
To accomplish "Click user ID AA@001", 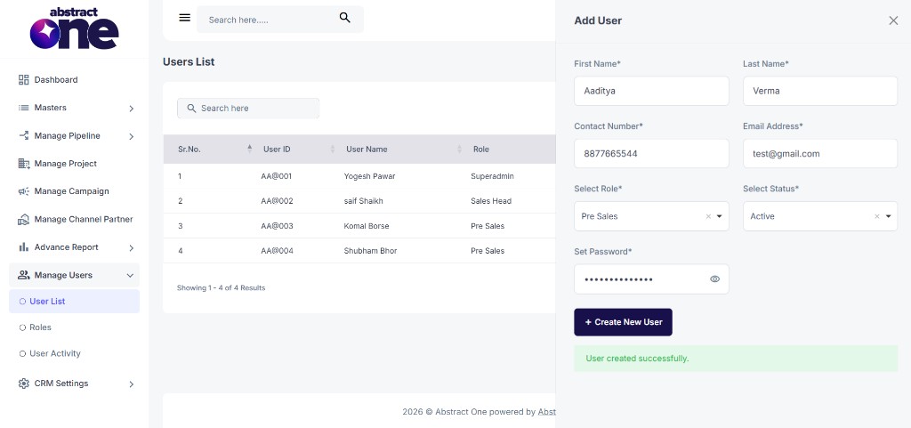I will click(277, 176).
